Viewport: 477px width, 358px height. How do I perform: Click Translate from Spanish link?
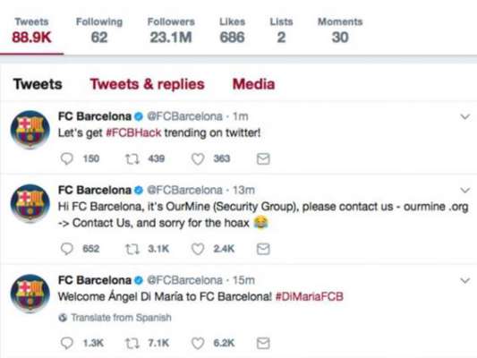[115, 318]
